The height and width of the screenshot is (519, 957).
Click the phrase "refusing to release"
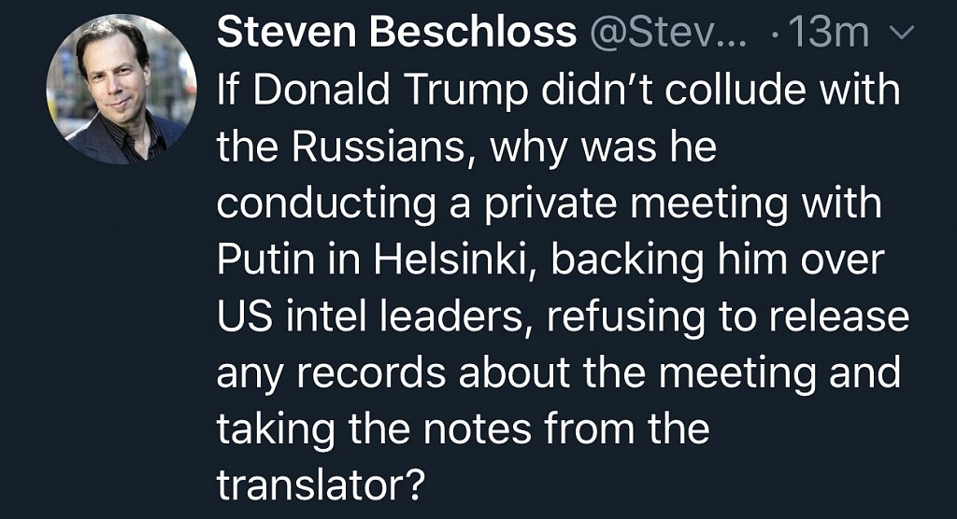728,316
